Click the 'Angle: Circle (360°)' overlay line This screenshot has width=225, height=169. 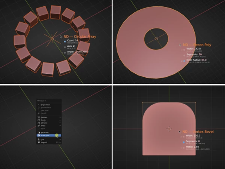(78, 52)
